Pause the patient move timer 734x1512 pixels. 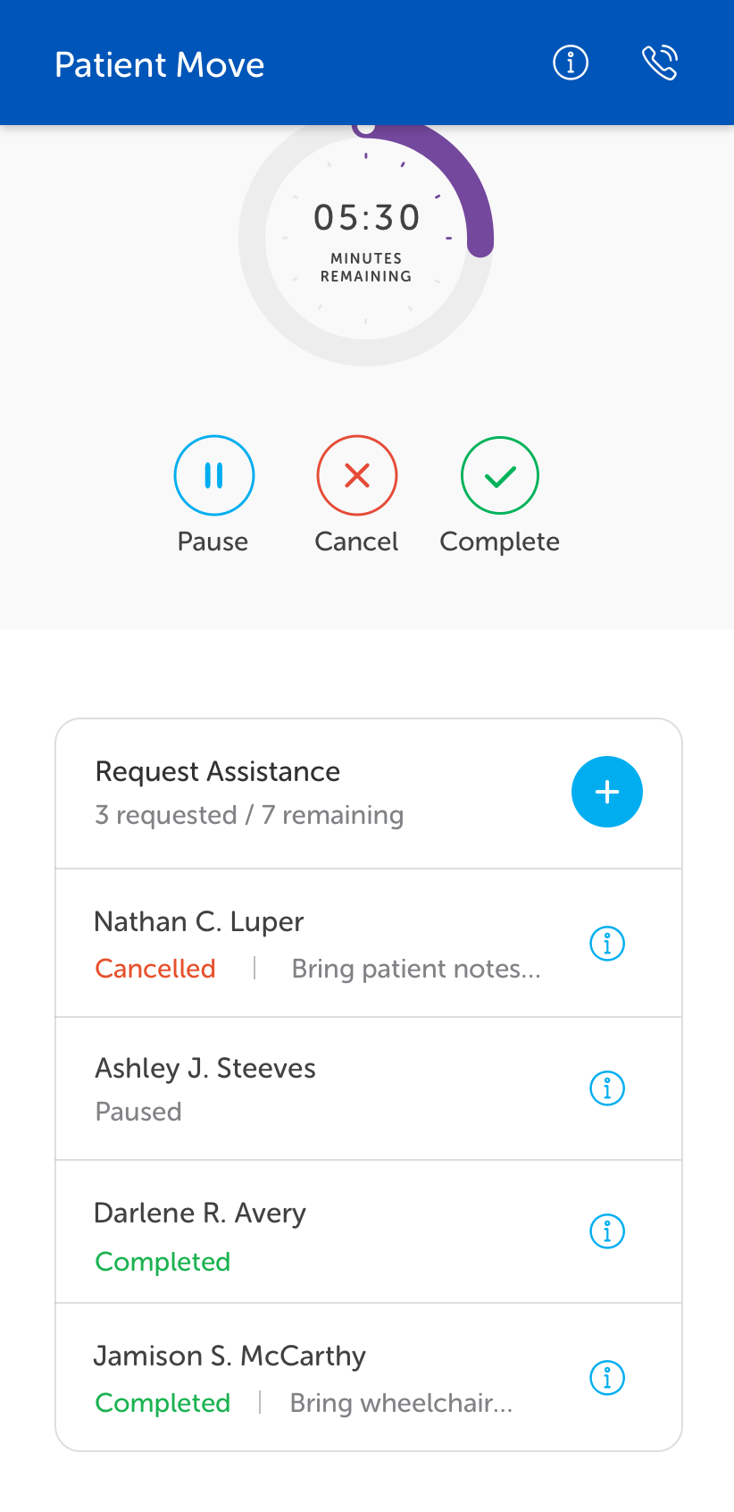click(213, 475)
